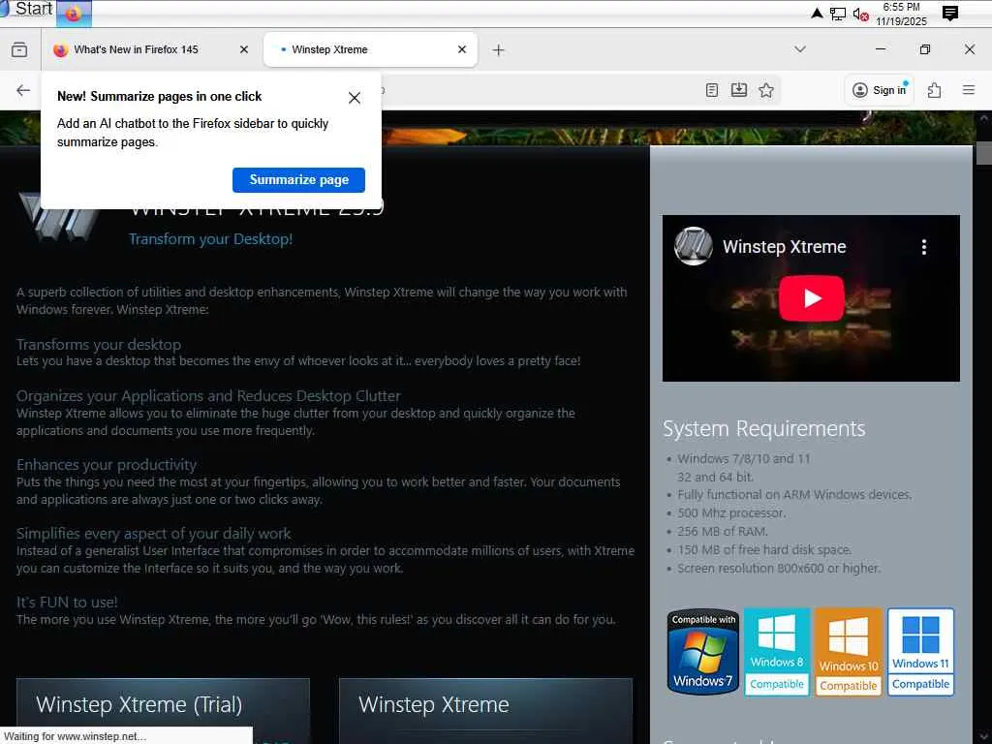Play the Winstep Xtreme YouTube video
The image size is (992, 744).
[811, 298]
